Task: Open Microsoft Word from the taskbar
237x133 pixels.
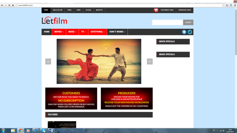Action: (x=51, y=131)
